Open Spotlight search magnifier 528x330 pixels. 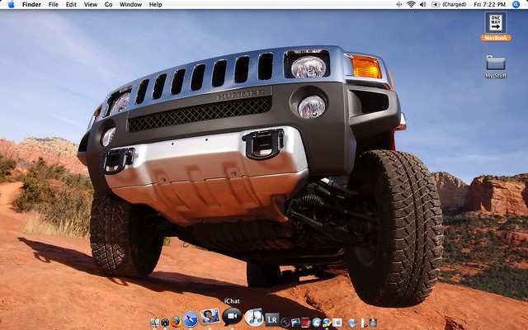[x=516, y=4]
